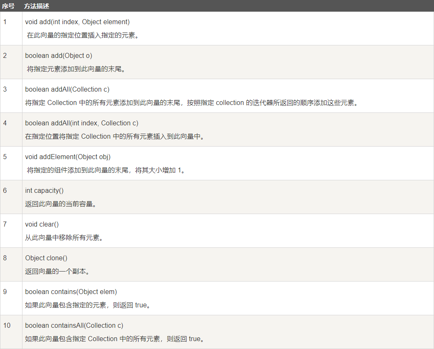Click description 将指定元素添加到此向量的末尾
Screen dimensions: 434x349
click(76, 69)
